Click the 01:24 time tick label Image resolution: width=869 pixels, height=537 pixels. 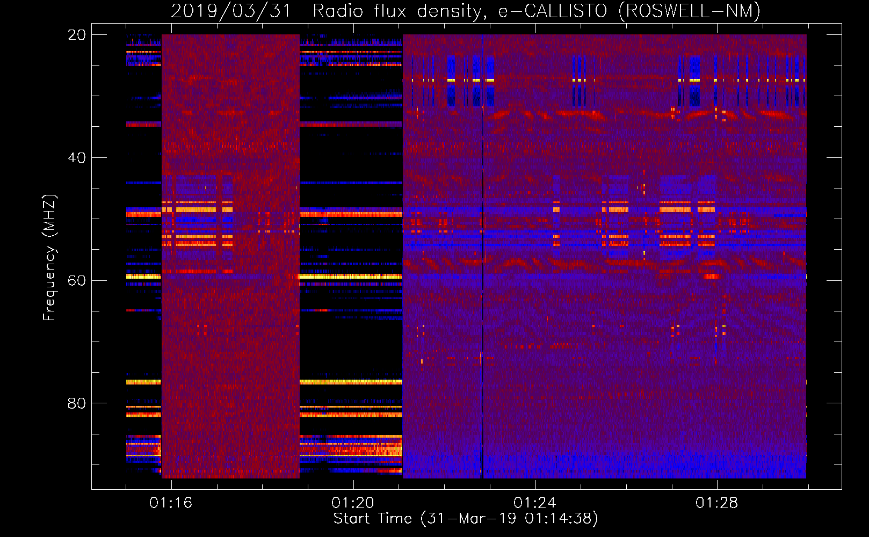tap(535, 503)
